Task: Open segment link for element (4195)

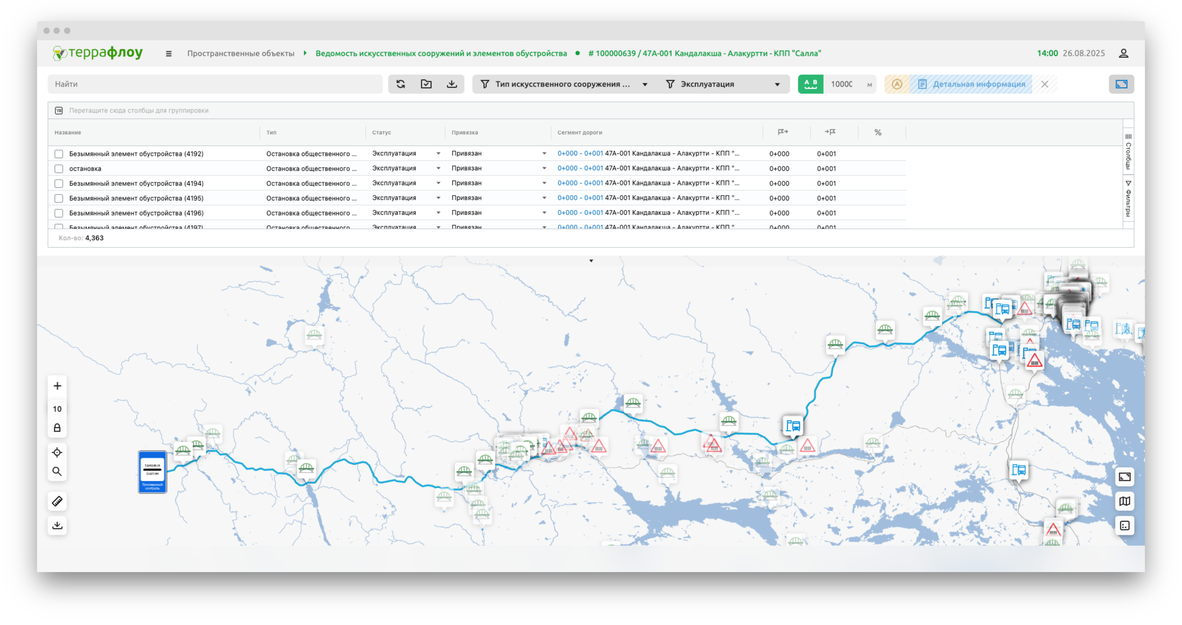Action: click(x=580, y=198)
